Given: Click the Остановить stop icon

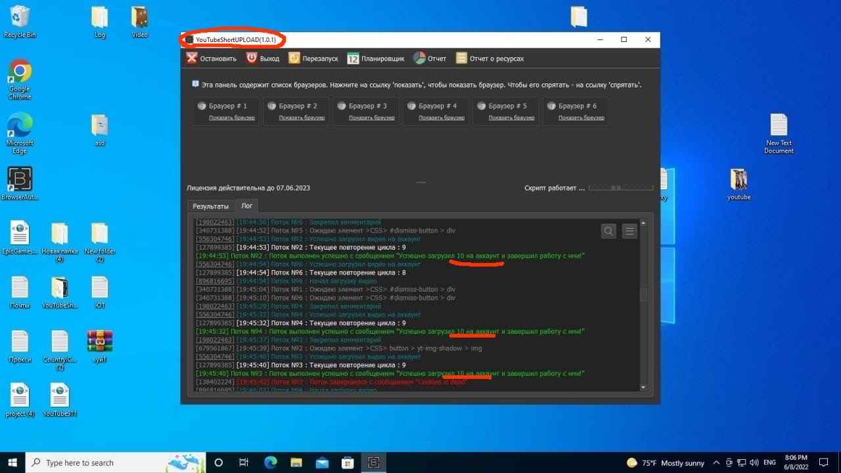Looking at the screenshot, I should click(191, 58).
